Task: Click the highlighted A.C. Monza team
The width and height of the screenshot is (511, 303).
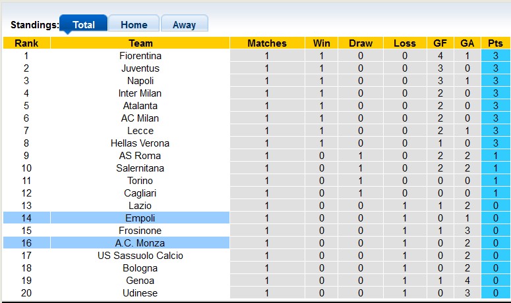Action: point(140,243)
